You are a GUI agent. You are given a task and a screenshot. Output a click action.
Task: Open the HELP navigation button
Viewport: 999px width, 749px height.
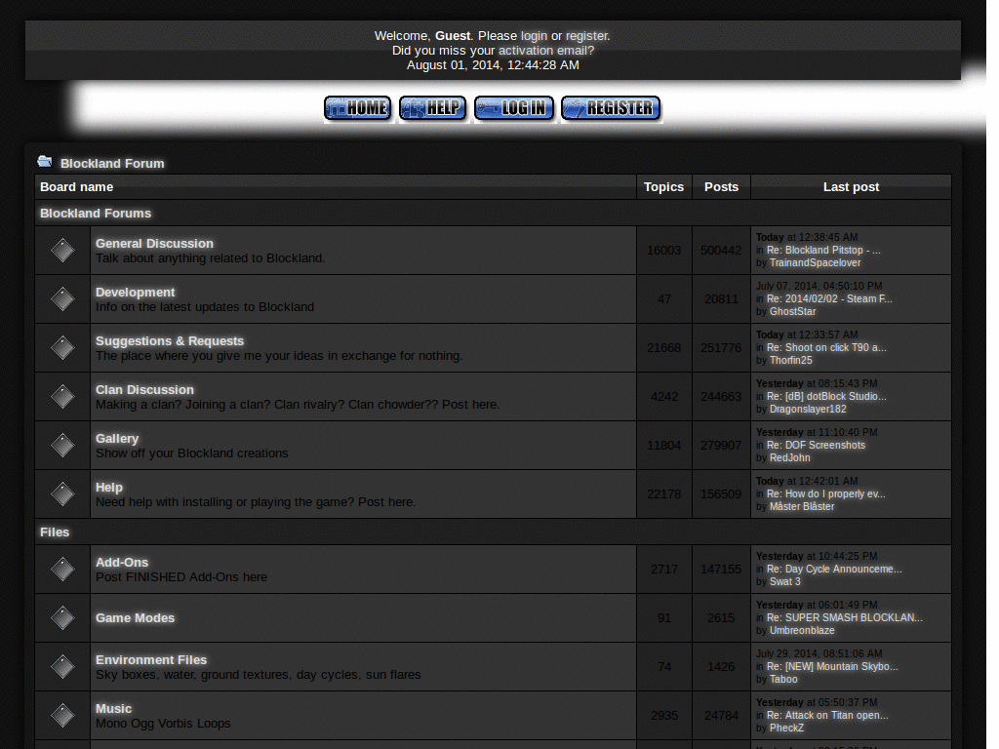tap(432, 108)
